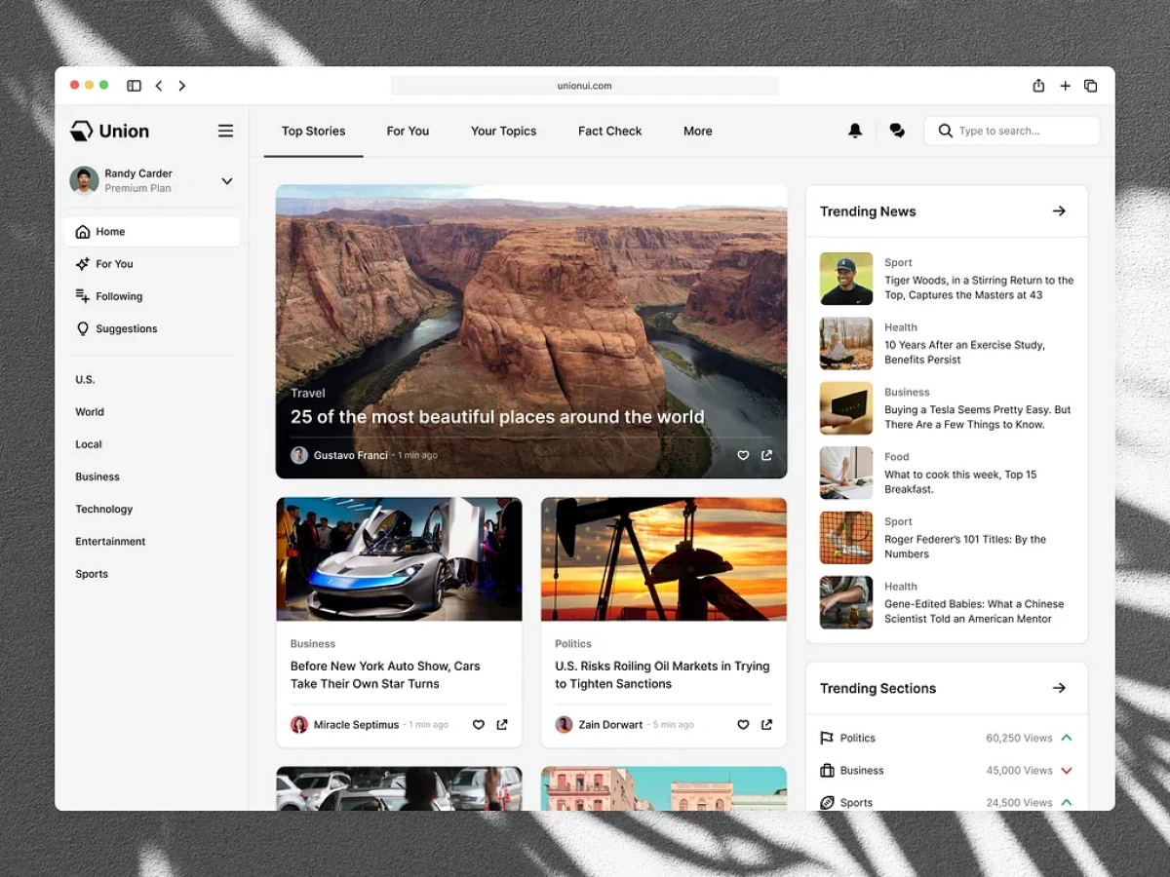Open the notifications bell icon
Viewport: 1170px width, 877px height.
[855, 131]
